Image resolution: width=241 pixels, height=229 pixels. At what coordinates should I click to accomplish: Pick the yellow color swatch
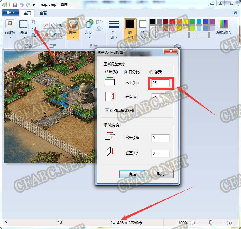coord(186,22)
